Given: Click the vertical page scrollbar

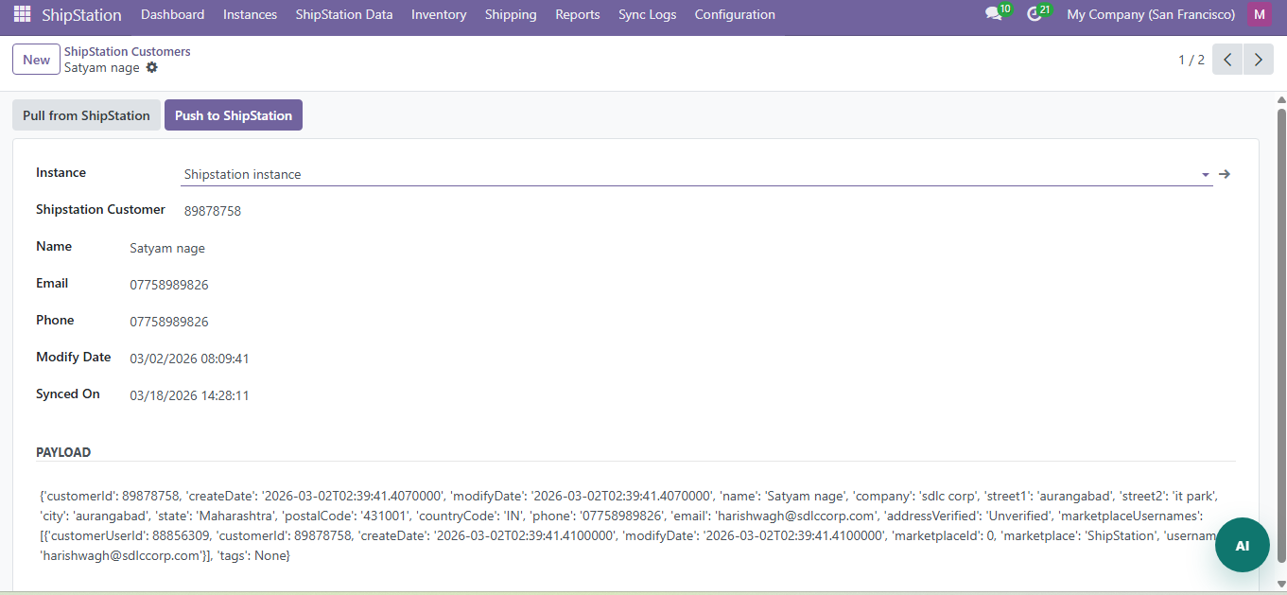Looking at the screenshot, I should [1281, 331].
